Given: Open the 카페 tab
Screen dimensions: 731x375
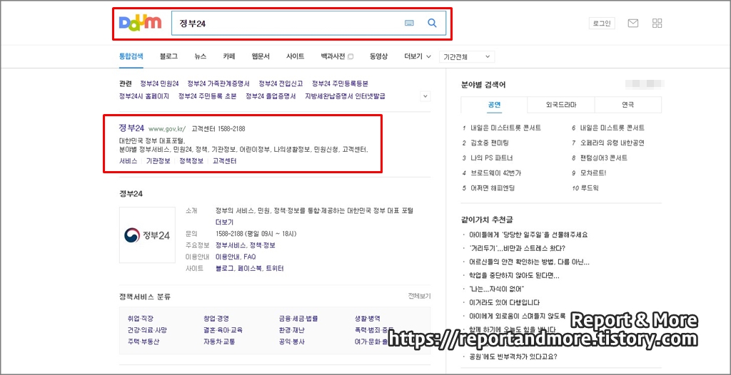Looking at the screenshot, I should pyautogui.click(x=229, y=56).
